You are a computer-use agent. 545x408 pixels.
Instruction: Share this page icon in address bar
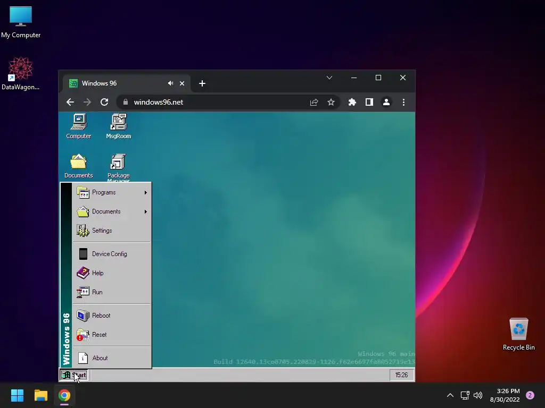314,102
